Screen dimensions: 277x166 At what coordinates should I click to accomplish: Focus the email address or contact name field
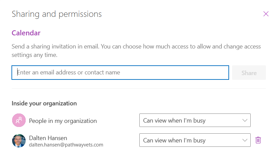120,73
